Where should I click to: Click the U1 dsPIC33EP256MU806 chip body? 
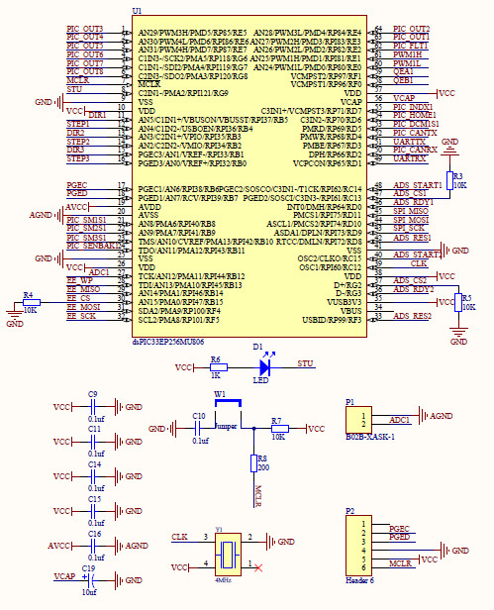point(249,176)
